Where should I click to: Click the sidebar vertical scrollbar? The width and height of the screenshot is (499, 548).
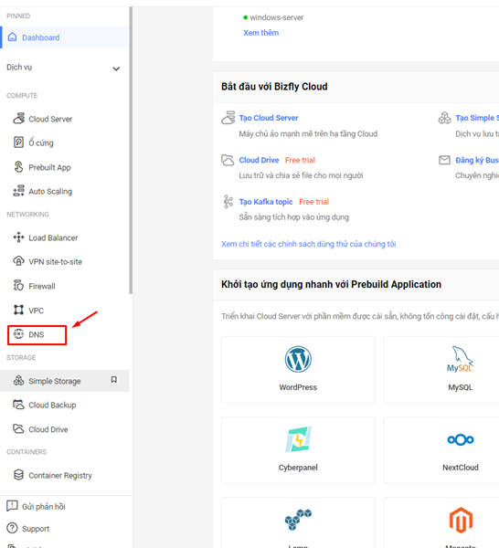coord(131,151)
